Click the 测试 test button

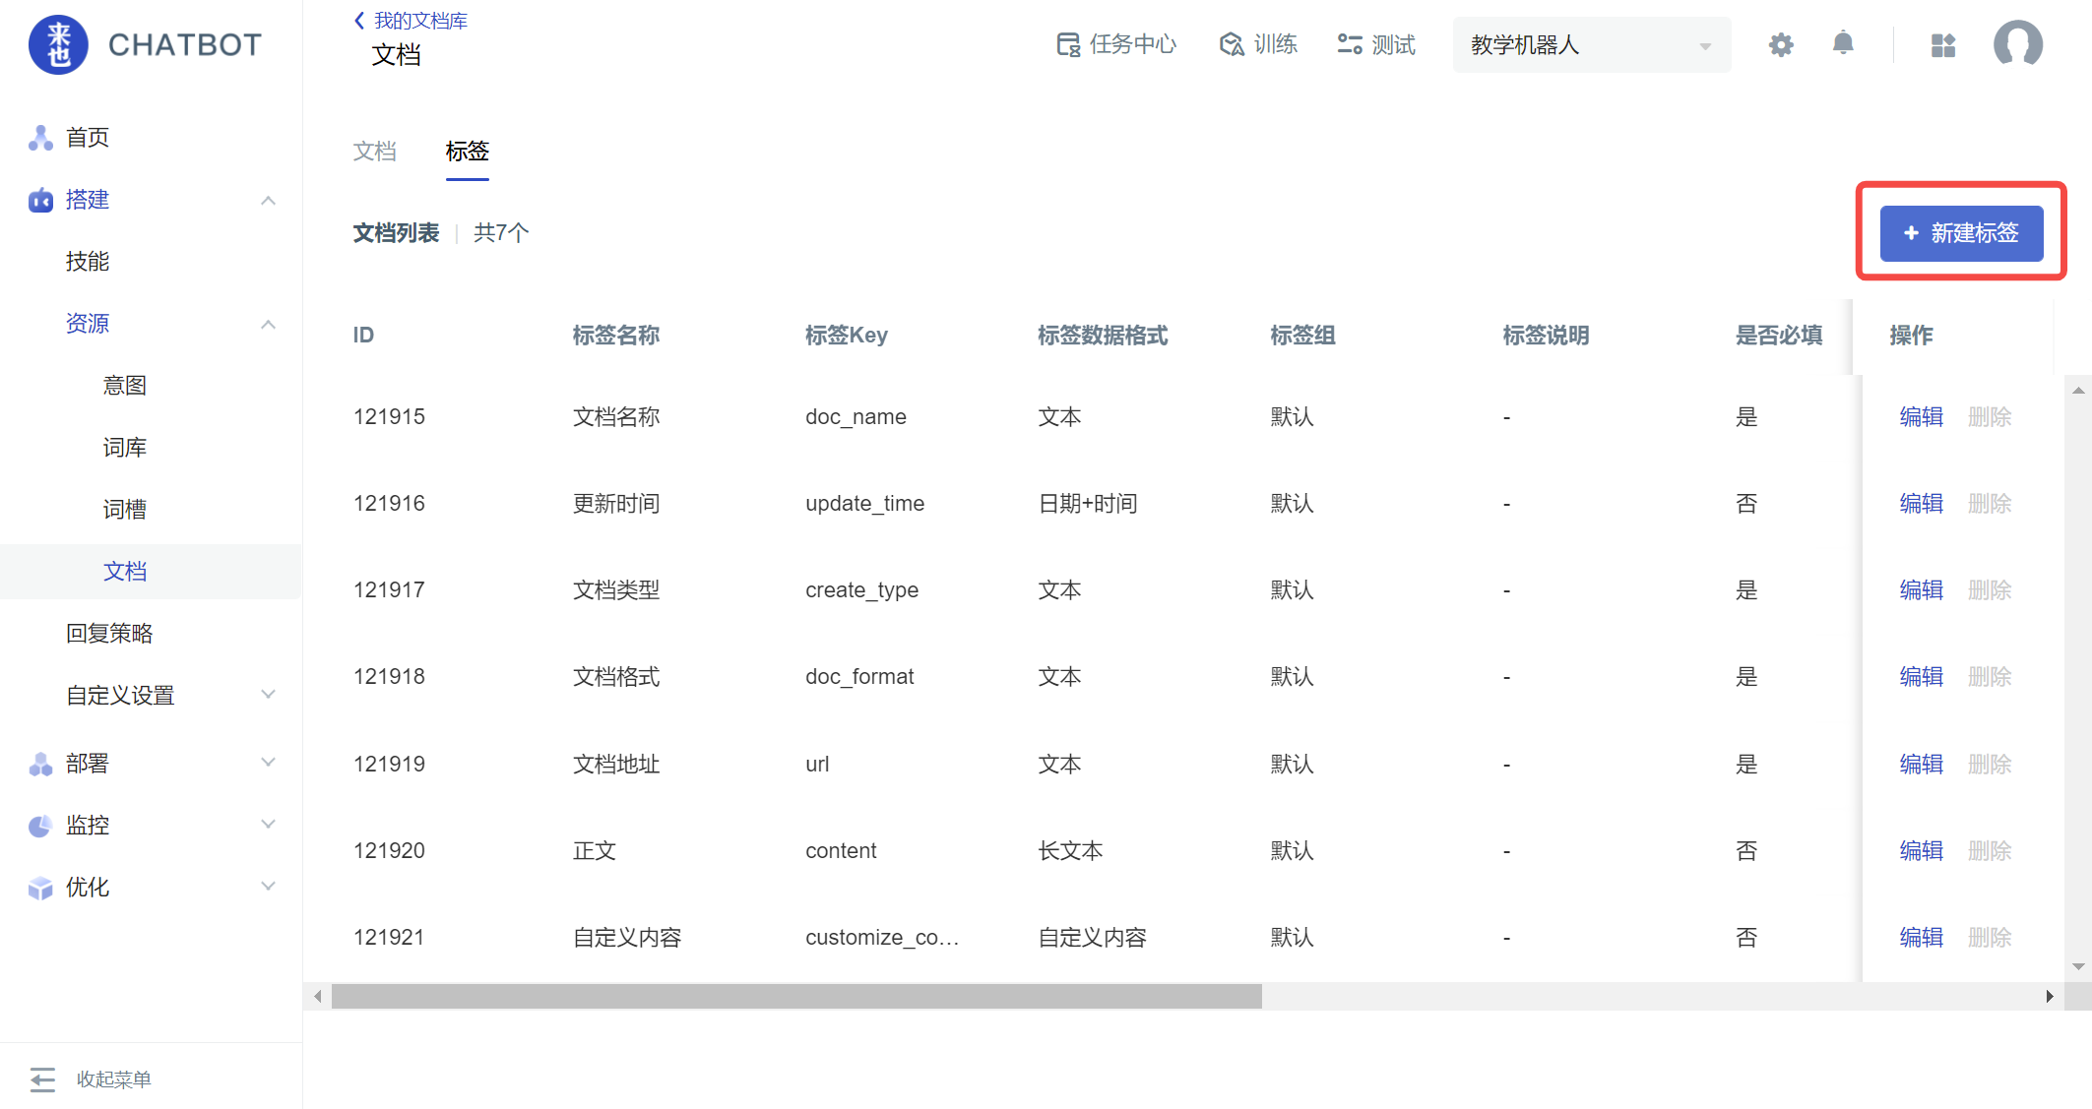1376,44
